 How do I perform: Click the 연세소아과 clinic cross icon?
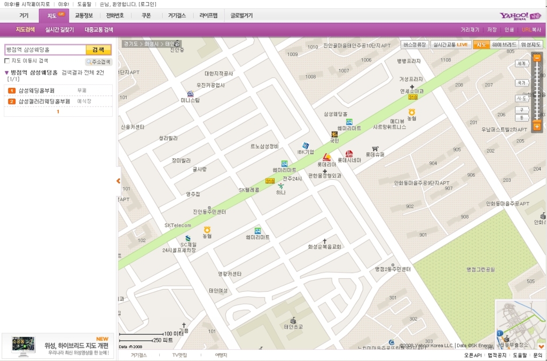pyautogui.click(x=412, y=87)
